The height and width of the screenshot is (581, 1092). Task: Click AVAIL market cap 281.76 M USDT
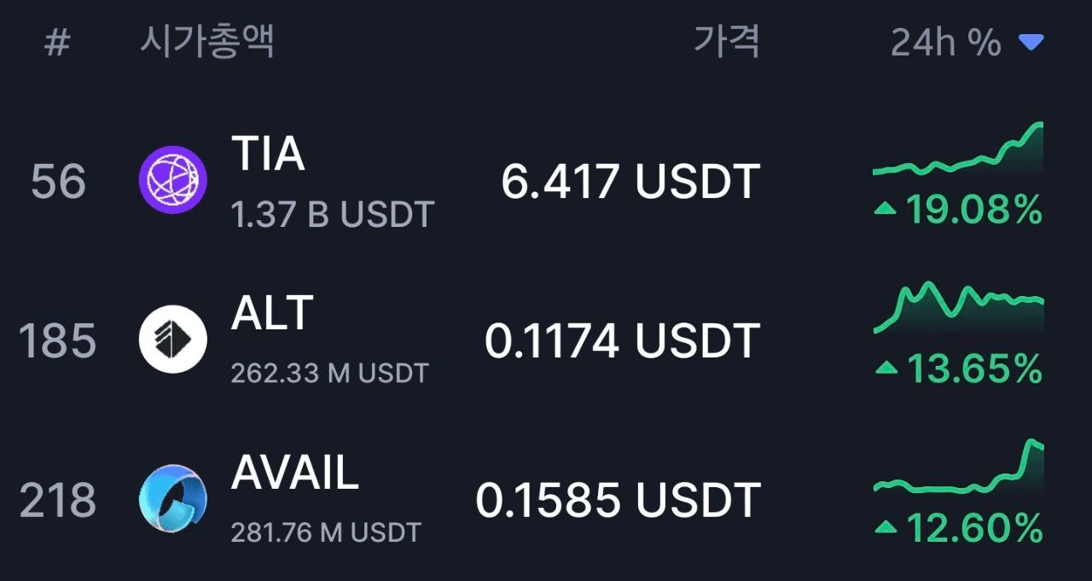pyautogui.click(x=326, y=532)
